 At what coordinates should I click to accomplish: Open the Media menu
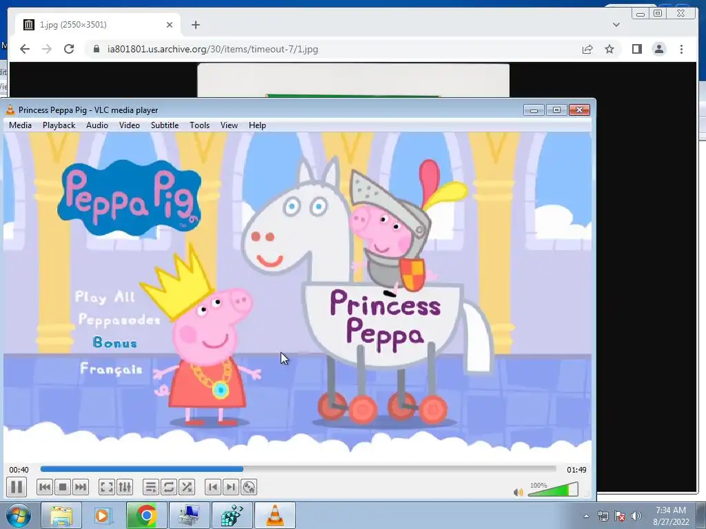tap(20, 125)
